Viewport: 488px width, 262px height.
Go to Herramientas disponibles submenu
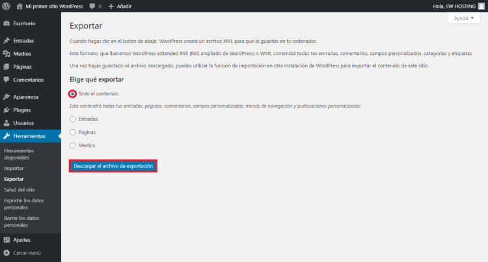click(x=19, y=154)
